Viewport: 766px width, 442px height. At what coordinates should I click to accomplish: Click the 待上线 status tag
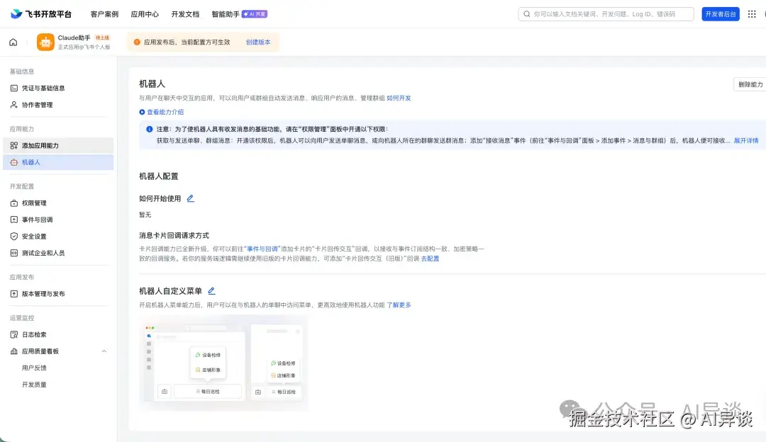click(102, 38)
